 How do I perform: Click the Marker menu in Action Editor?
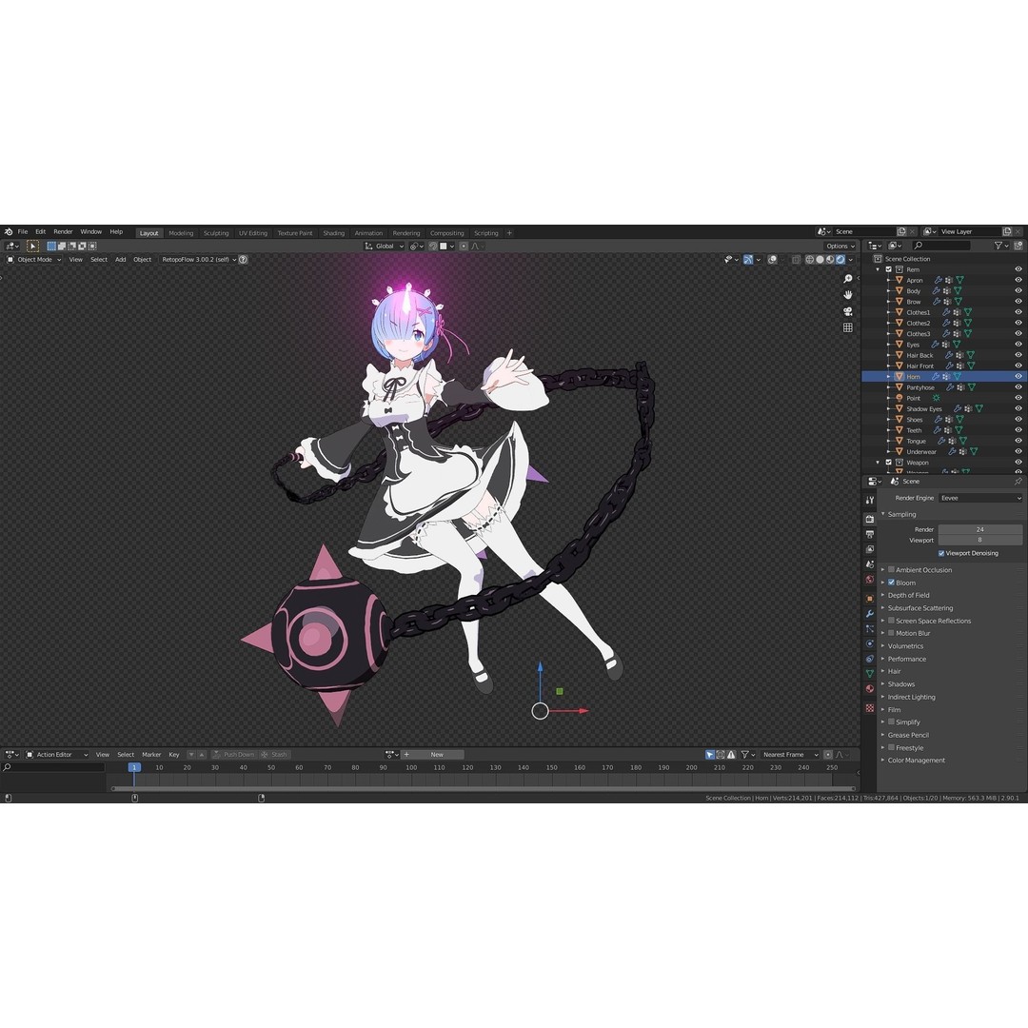[x=151, y=755]
